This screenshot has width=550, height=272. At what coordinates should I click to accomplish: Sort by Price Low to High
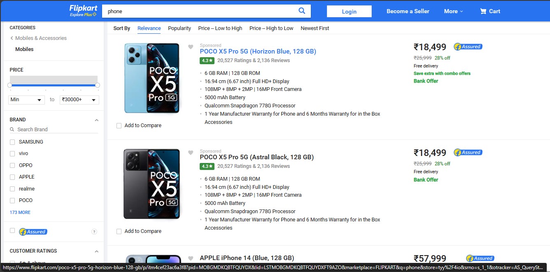[220, 28]
